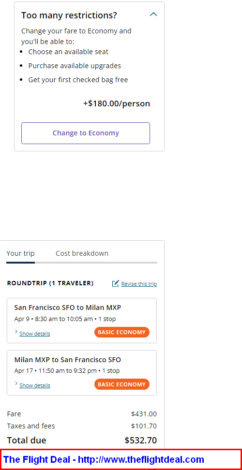Expand chevron on the MXP to SFO card
Viewport: 242px width, 470px height.
16,383
